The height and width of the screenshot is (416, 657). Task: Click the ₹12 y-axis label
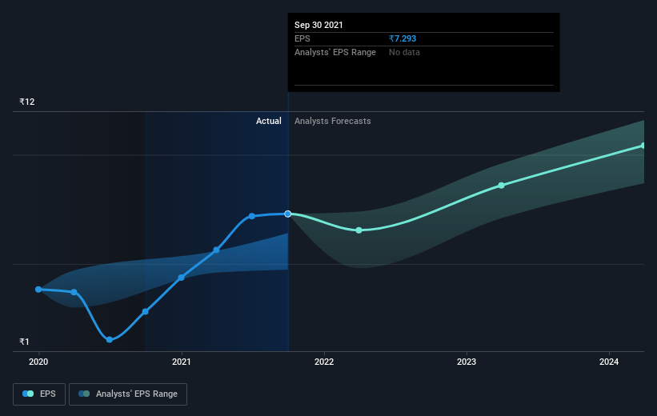point(27,102)
